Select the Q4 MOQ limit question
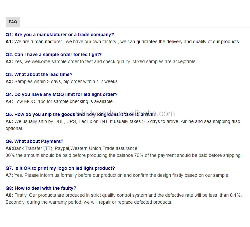250x227 pixels. coord(61,95)
